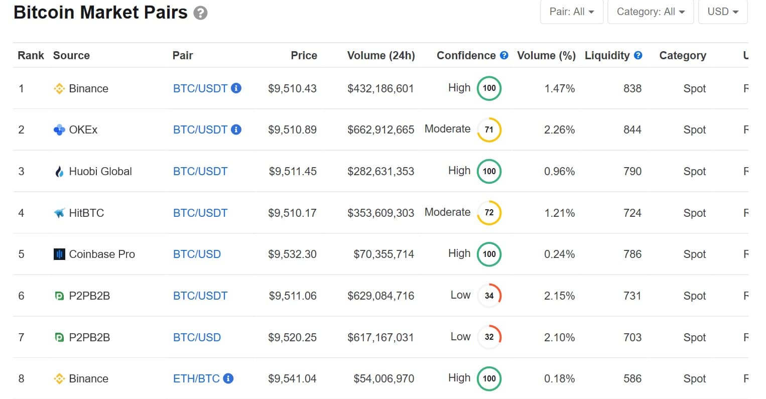Sort by the Volume (24h) column header

click(x=381, y=55)
